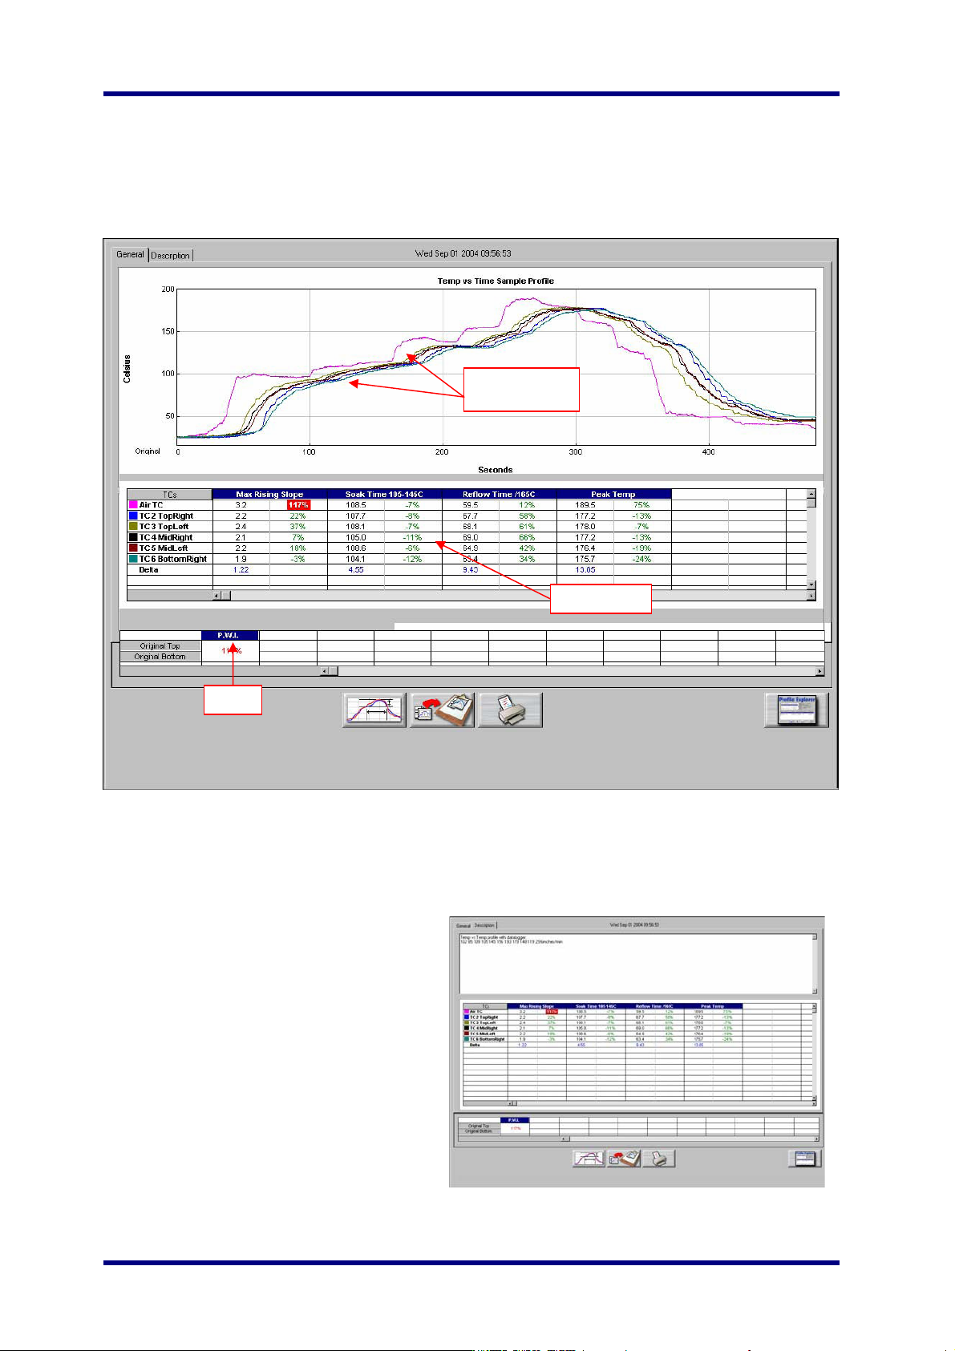The height and width of the screenshot is (1351, 955).
Task: Click the TC5 MidLeft row label, larger window
Action: tap(163, 548)
